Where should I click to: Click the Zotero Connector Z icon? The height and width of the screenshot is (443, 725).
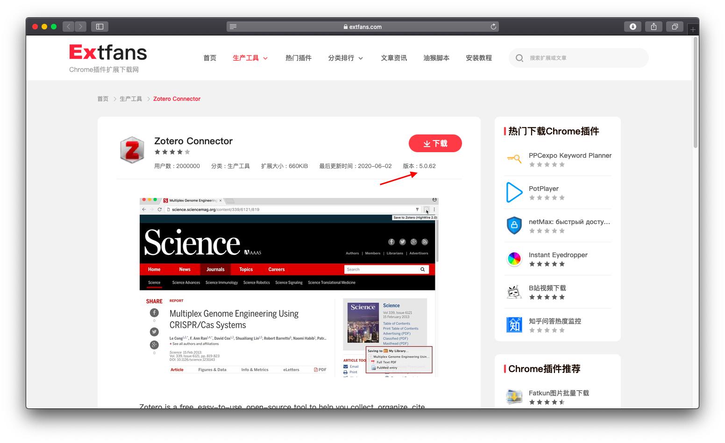(132, 150)
